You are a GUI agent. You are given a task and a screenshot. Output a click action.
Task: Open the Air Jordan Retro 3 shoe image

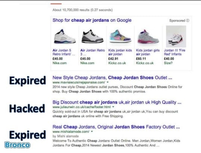click(93, 36)
